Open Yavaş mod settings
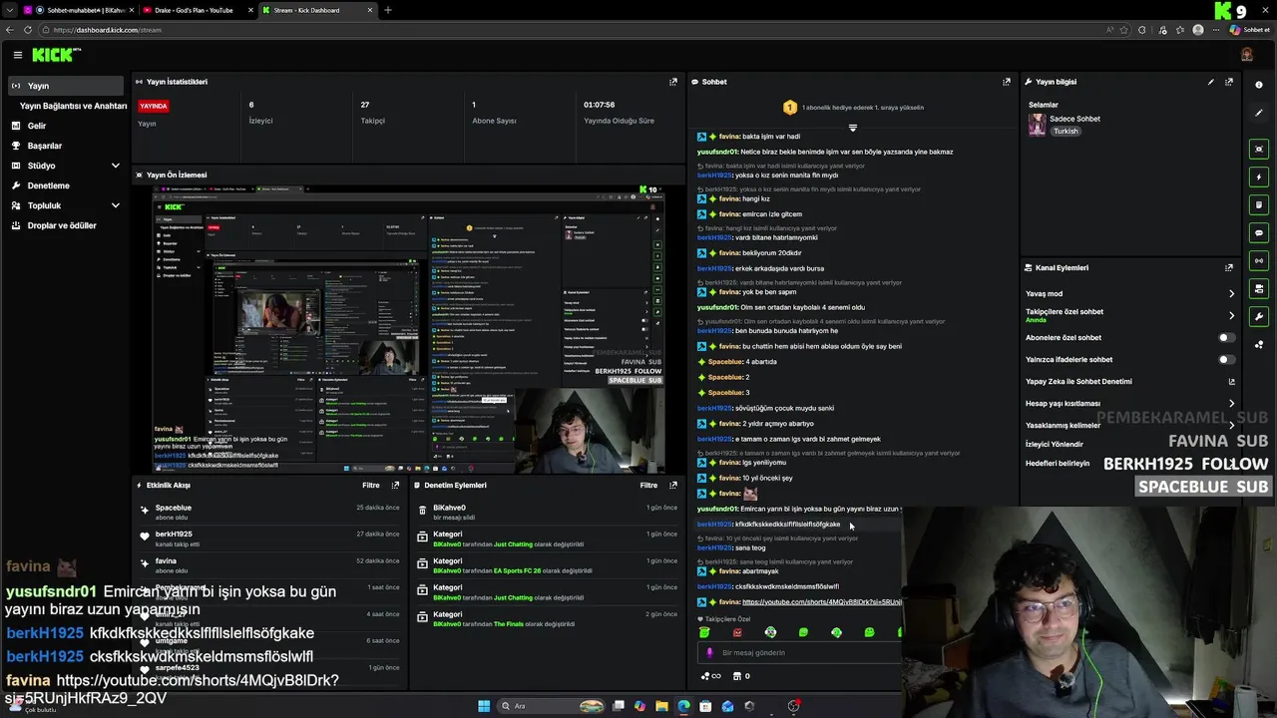The width and height of the screenshot is (1277, 718). click(x=1130, y=293)
